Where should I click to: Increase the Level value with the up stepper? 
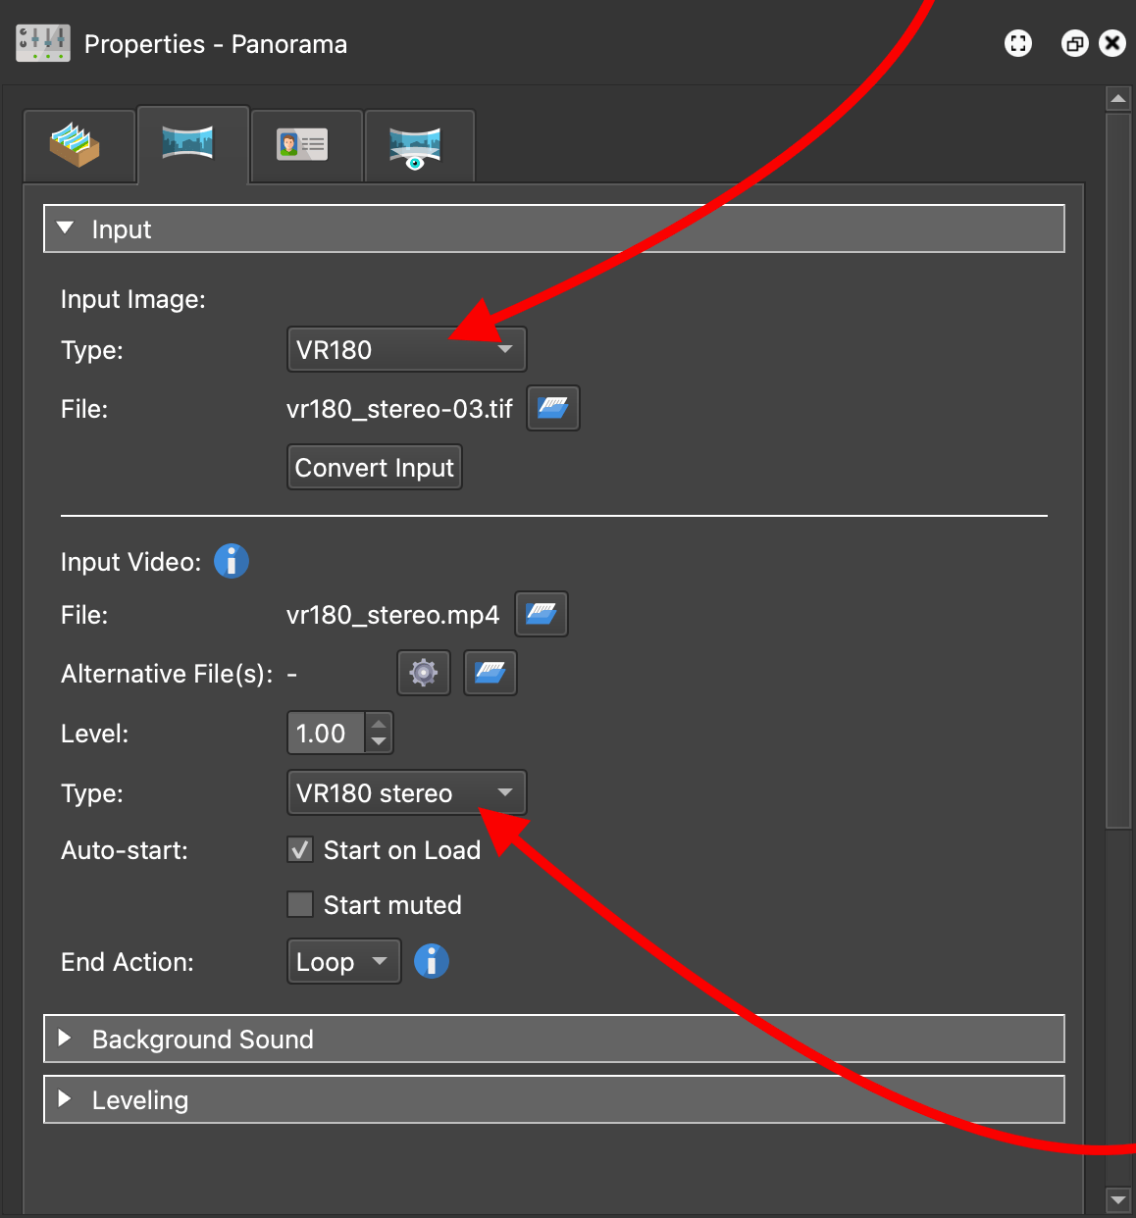pos(379,725)
